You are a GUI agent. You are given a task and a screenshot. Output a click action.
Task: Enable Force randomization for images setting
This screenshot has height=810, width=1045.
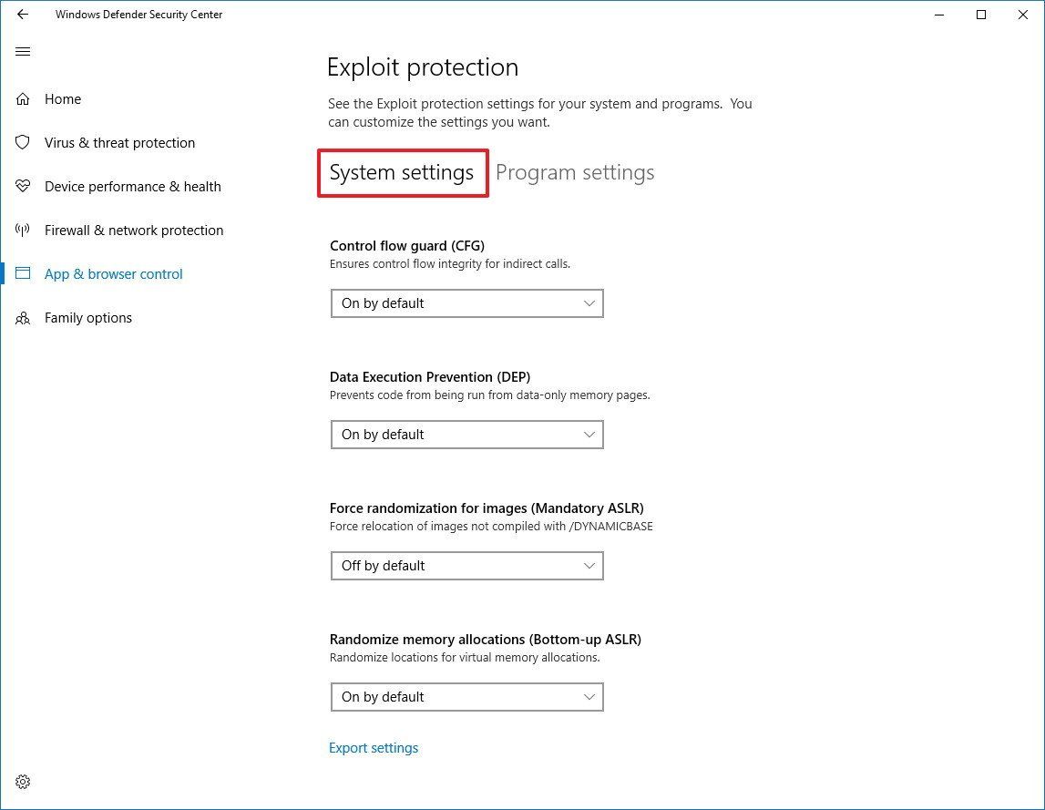466,565
